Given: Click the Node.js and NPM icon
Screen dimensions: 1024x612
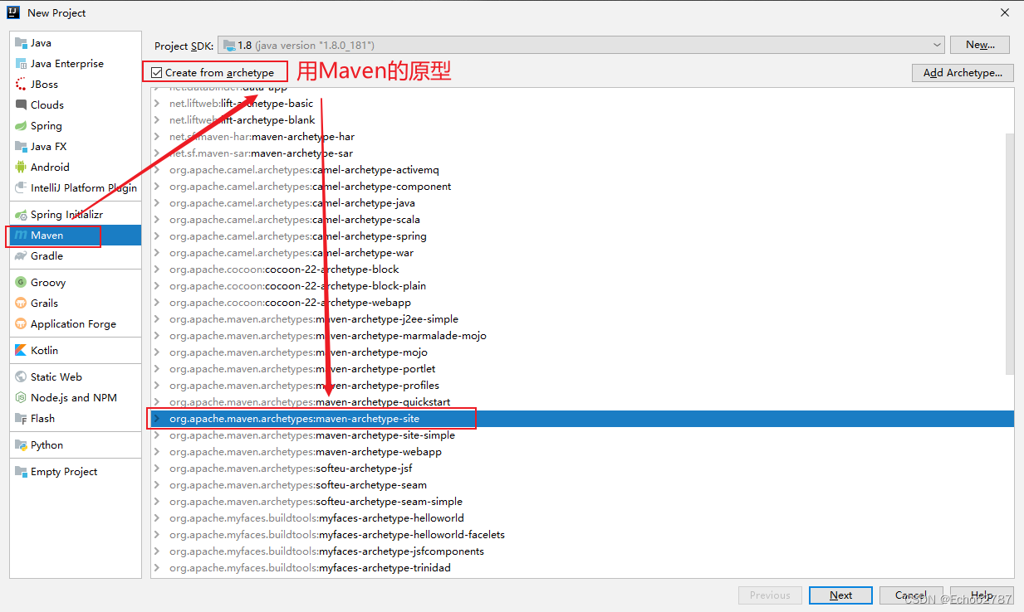Looking at the screenshot, I should pyautogui.click(x=21, y=398).
